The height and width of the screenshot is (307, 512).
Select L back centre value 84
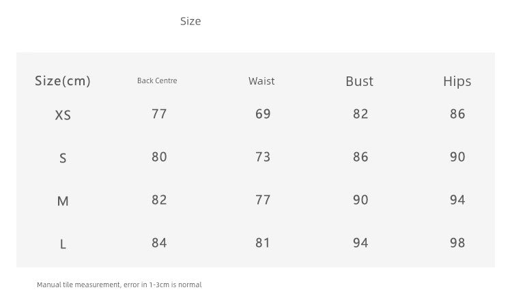159,243
